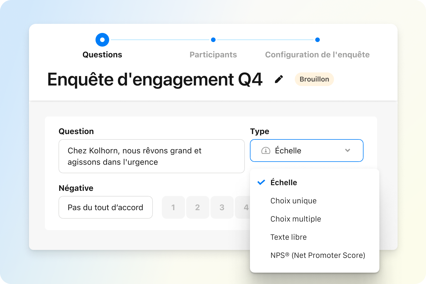Open the Échelle type combo box
The image size is (426, 284).
click(x=307, y=151)
